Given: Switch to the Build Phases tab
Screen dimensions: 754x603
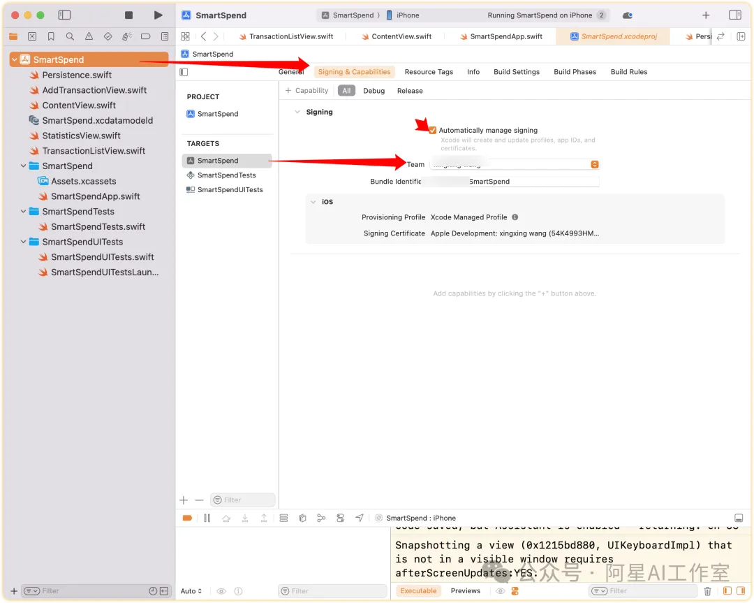Looking at the screenshot, I should [575, 72].
